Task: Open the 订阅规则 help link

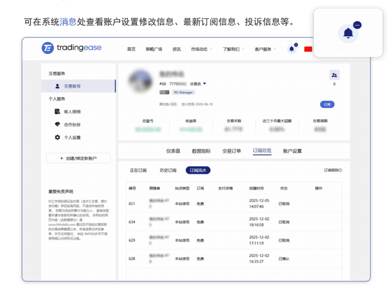Action: tap(333, 171)
